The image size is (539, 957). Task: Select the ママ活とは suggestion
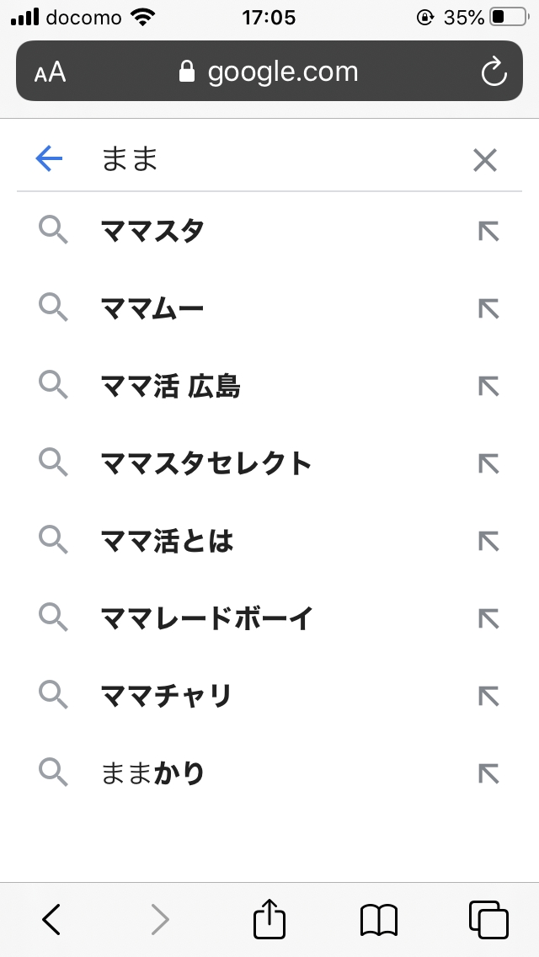pyautogui.click(x=167, y=541)
